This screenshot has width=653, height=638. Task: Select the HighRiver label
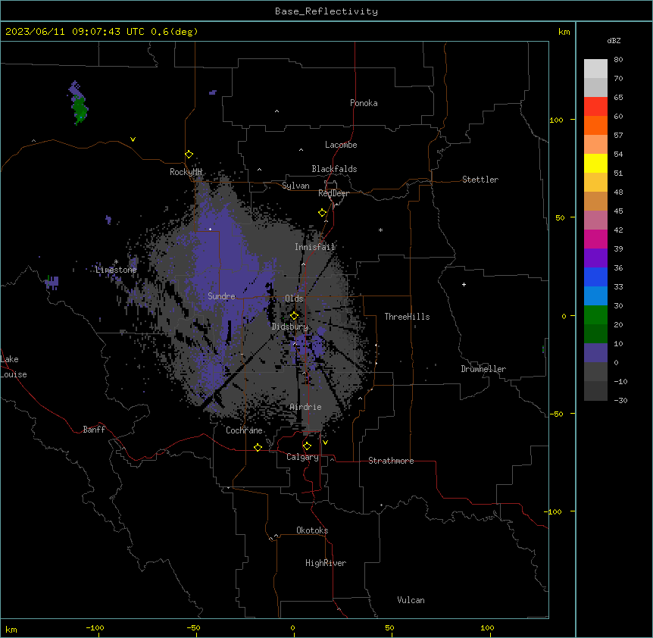point(326,563)
